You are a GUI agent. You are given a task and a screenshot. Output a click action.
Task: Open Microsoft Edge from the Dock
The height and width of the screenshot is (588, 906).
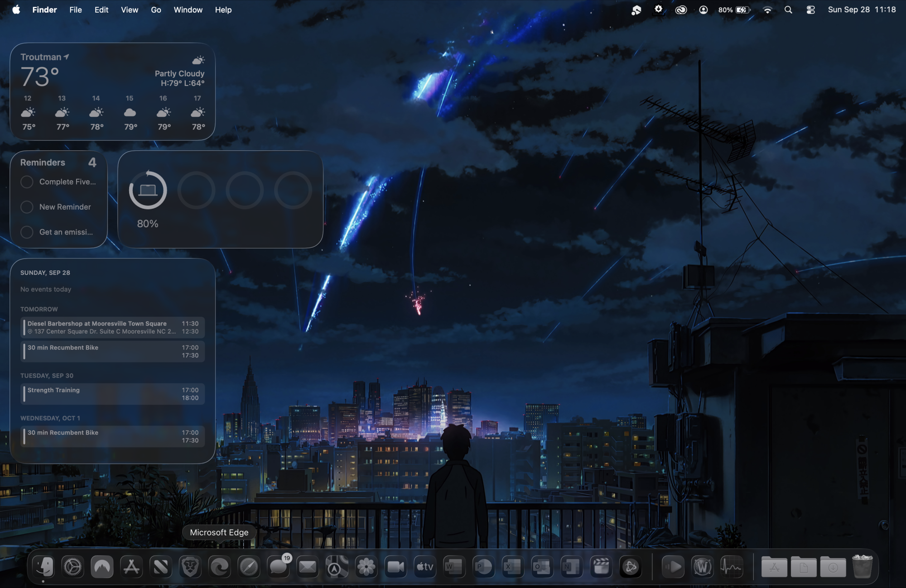point(220,567)
